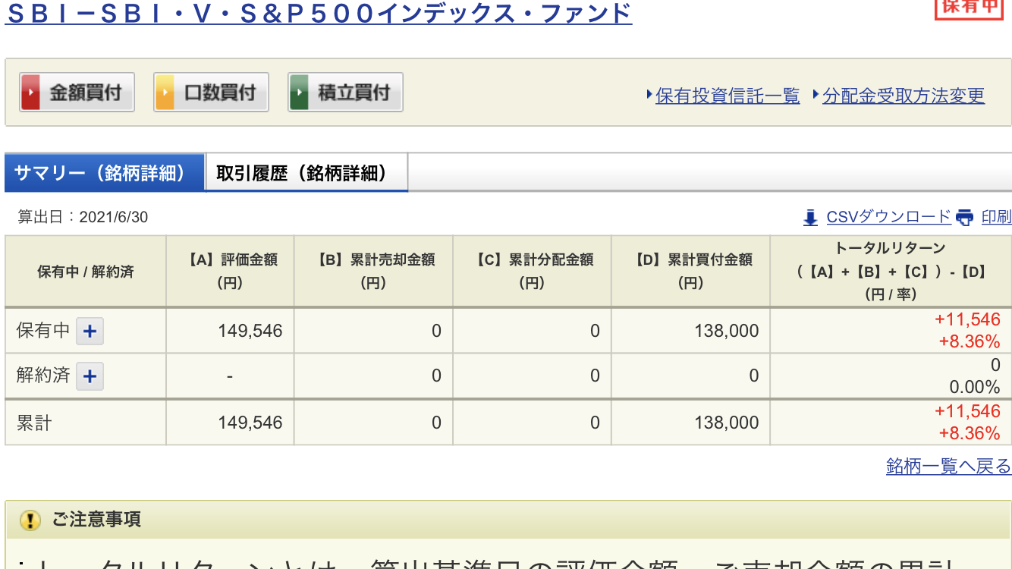Open the CSVダウンロード link
The width and height of the screenshot is (1012, 569).
tap(888, 217)
